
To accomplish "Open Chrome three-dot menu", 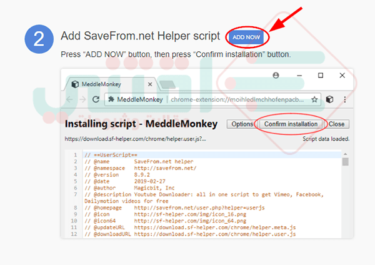I will [344, 99].
